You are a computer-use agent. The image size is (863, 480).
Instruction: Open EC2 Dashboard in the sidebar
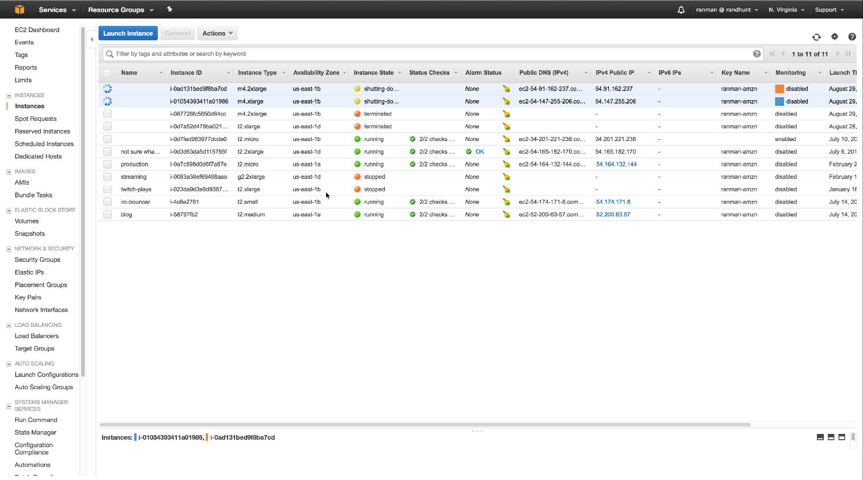click(x=37, y=30)
